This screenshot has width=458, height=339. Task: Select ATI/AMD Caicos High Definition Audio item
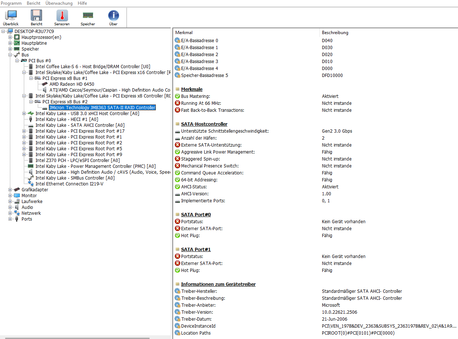110,90
